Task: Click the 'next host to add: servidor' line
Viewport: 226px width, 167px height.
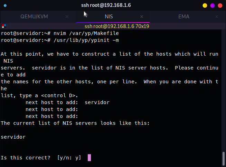Action: [68, 102]
